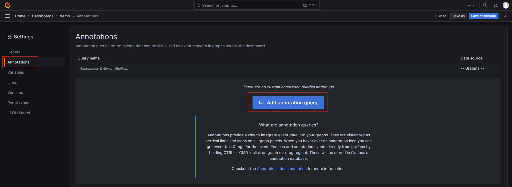Open the JSON Model section
Screen dimensions: 512x187
(19, 113)
